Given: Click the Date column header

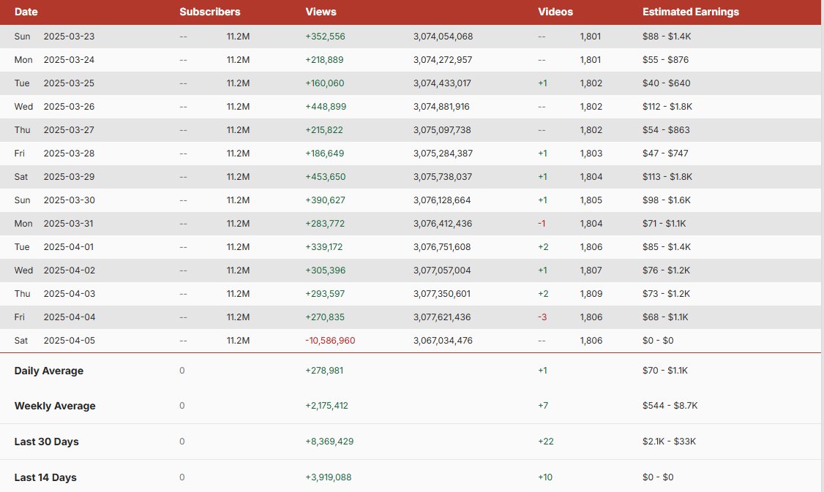Looking at the screenshot, I should [x=26, y=12].
